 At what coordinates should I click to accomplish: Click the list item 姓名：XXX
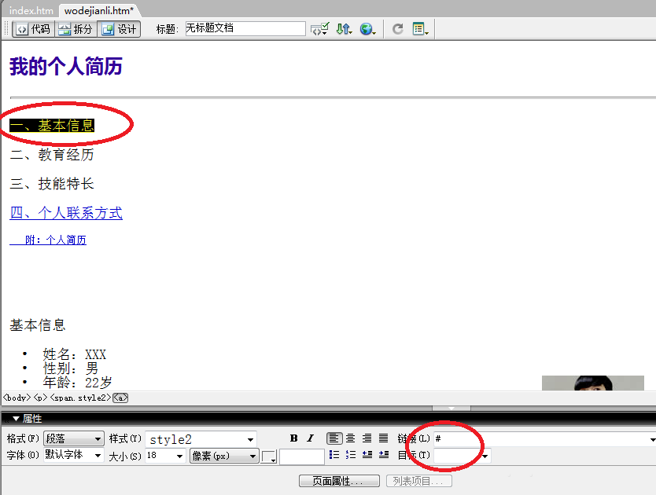click(x=75, y=354)
